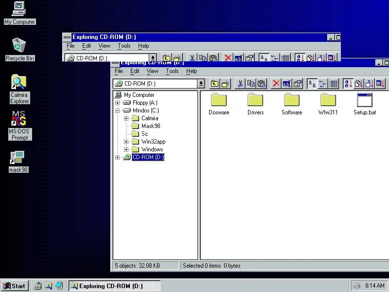The image size is (389, 292).
Task: Click the system tray icon beside the clock
Action: coord(356,286)
